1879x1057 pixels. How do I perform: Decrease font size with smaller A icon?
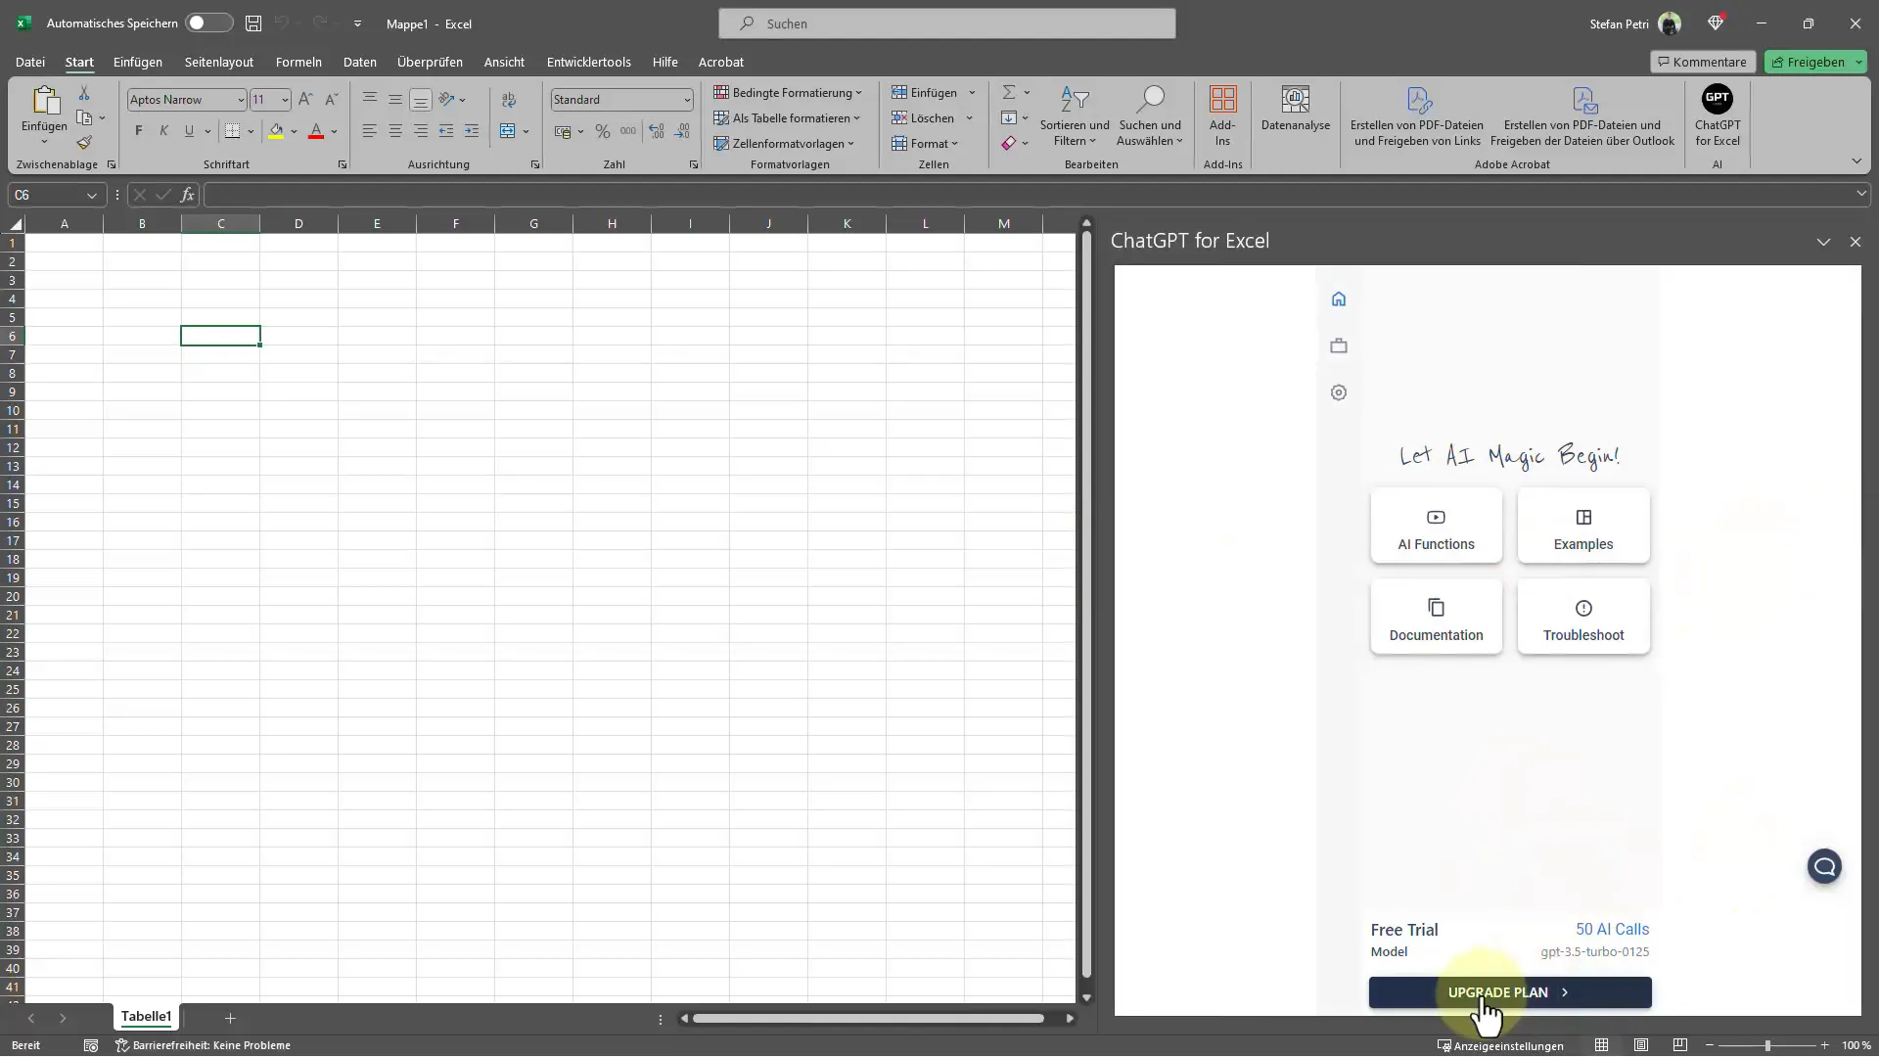pos(331,99)
